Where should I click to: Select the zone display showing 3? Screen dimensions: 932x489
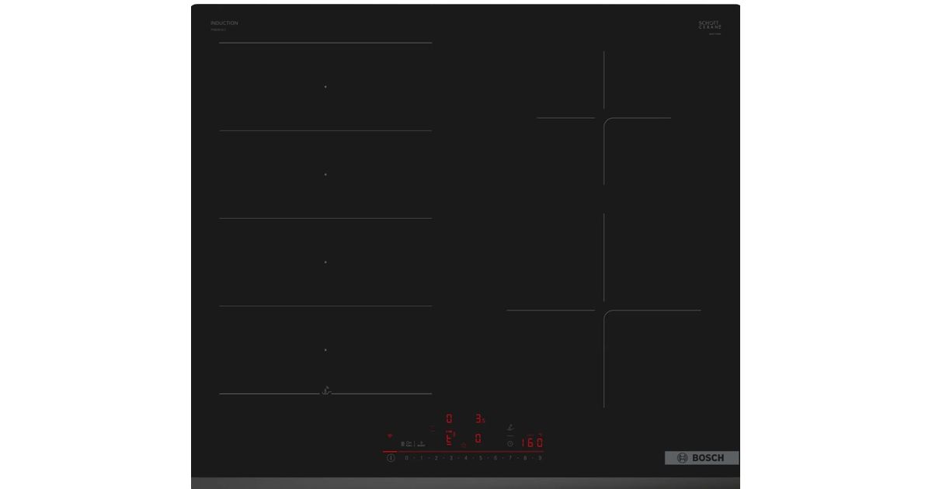tap(479, 418)
